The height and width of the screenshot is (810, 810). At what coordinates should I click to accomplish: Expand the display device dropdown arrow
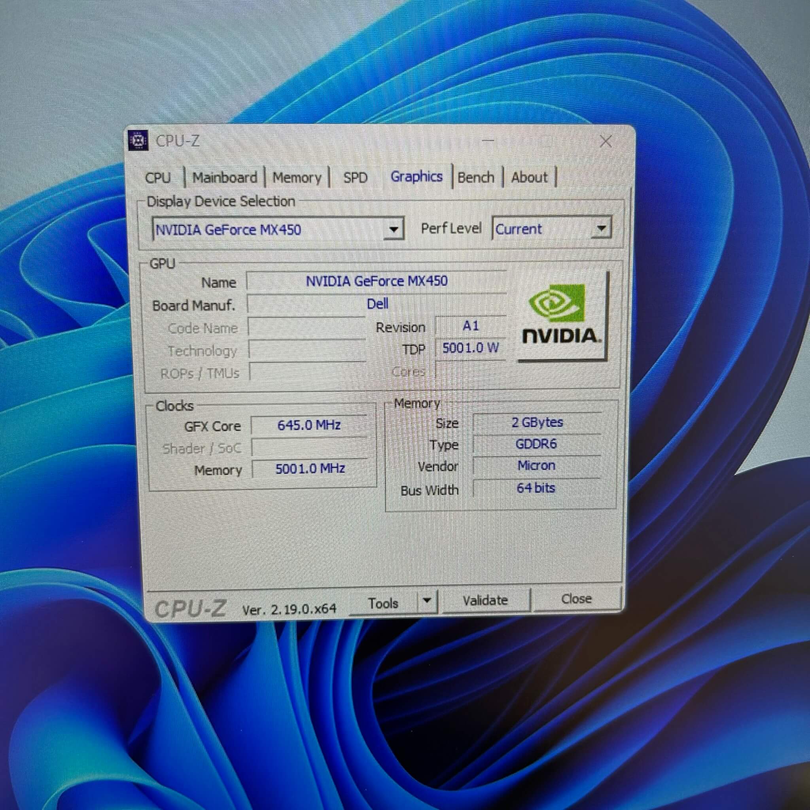pos(393,229)
